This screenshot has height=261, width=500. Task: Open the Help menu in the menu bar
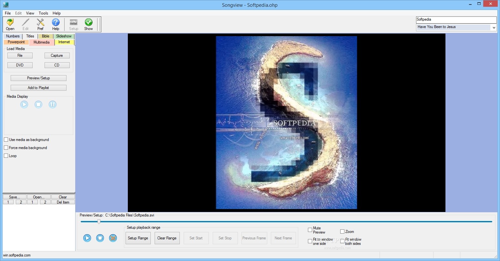[56, 13]
